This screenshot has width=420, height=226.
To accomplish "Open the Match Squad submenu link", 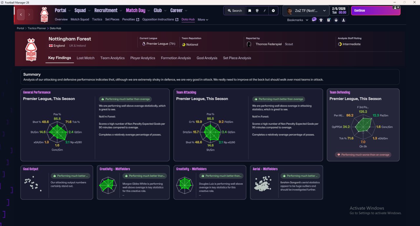I will 80,19.
